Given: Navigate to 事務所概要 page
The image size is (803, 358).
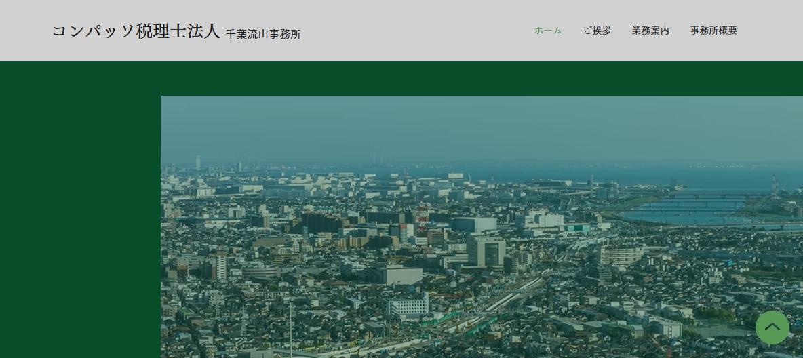Looking at the screenshot, I should [x=713, y=31].
